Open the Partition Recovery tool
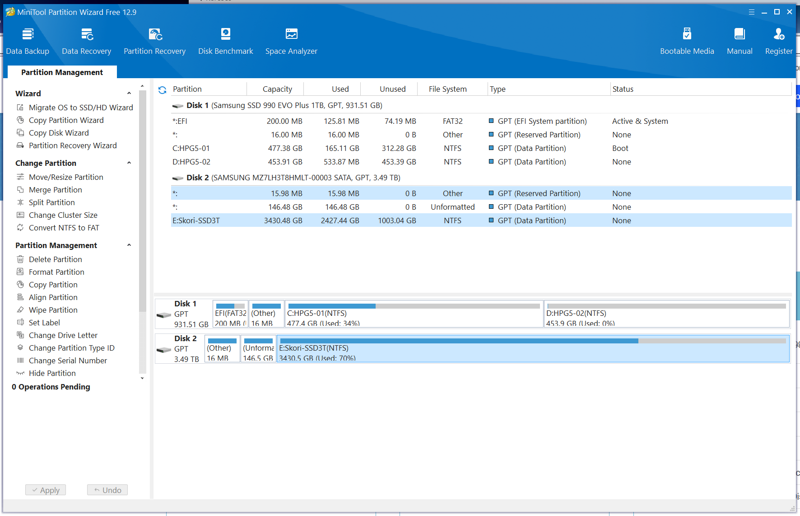 point(155,41)
